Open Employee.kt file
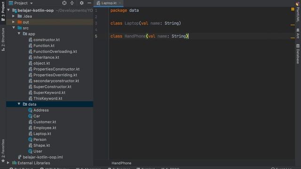This screenshot has width=301, height=169. pyautogui.click(x=45, y=128)
